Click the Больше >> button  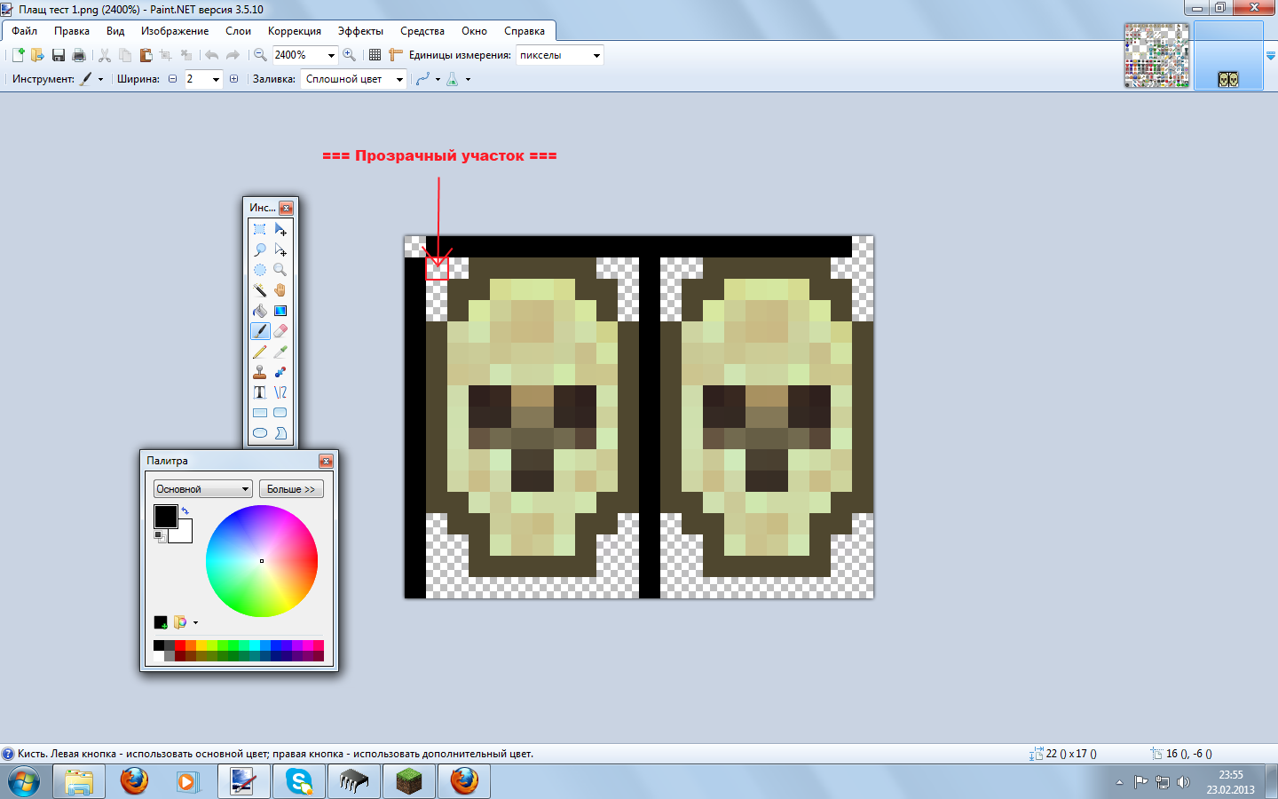coord(291,489)
